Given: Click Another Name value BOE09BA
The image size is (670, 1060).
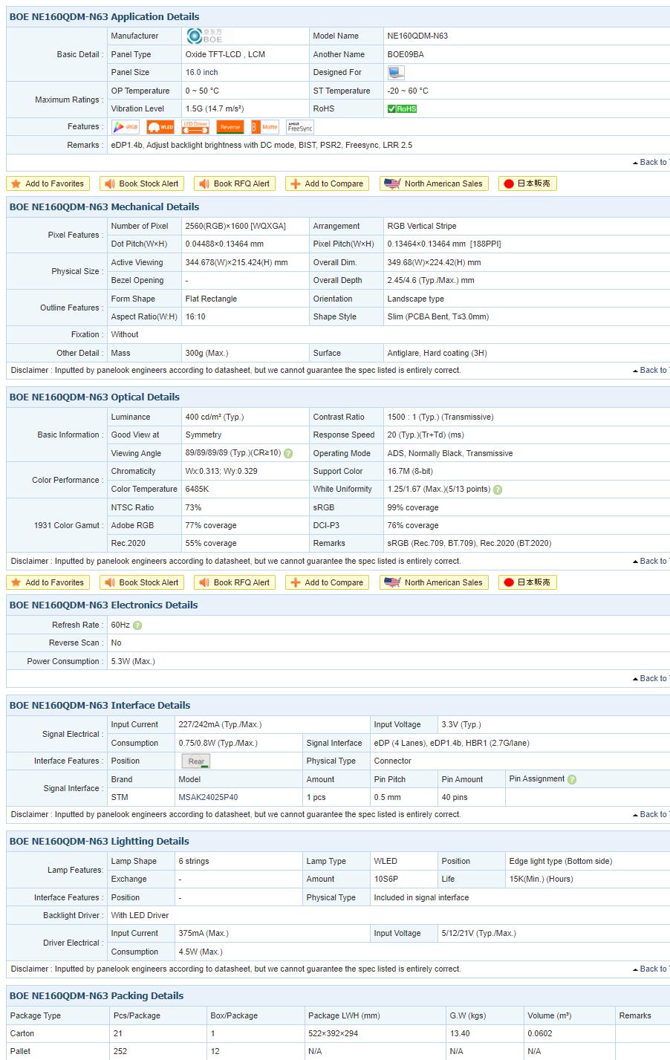Looking at the screenshot, I should (406, 54).
